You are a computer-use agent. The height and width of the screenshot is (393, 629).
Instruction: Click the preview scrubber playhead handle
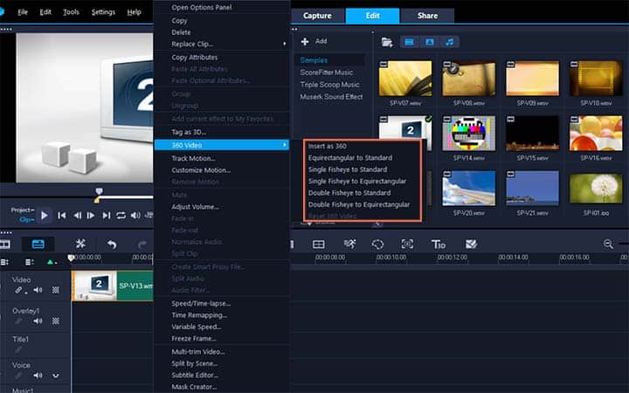(x=99, y=191)
